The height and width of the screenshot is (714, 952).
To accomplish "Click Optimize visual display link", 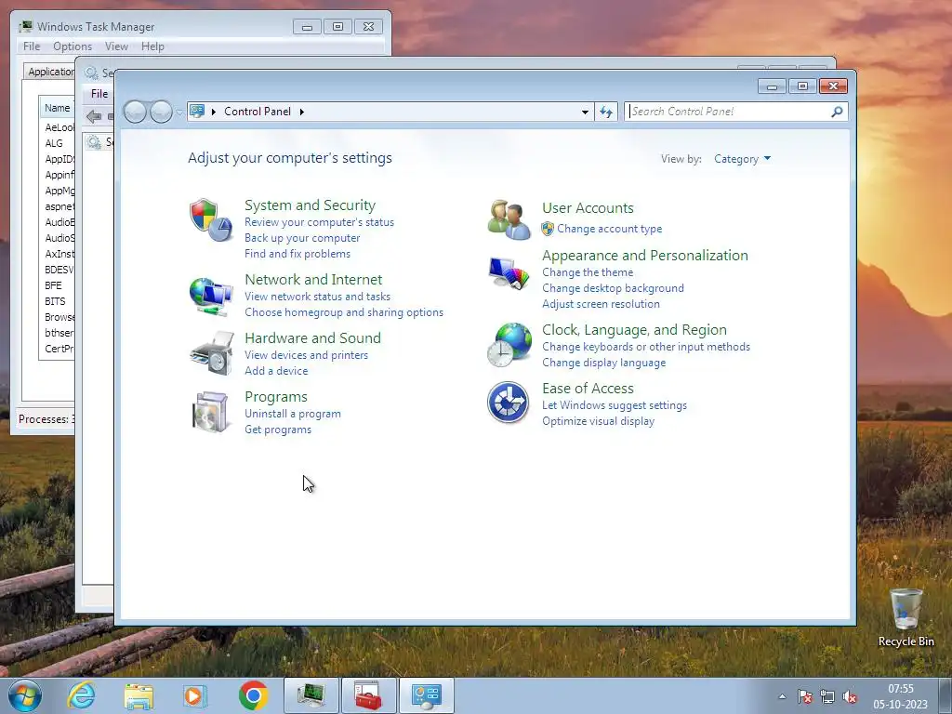I will point(598,421).
